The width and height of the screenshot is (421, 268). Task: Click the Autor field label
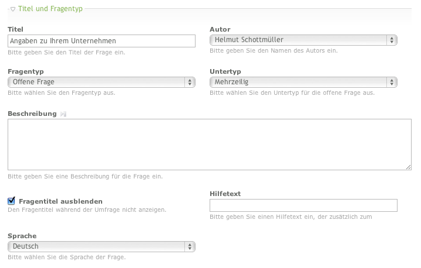[220, 29]
